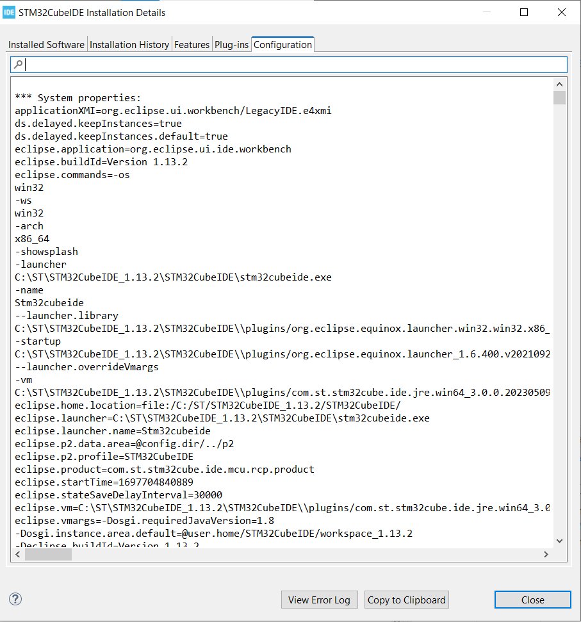Click 'ds.delayed.keepInstances=true' line
Screen dimensions: 581x622
[98, 124]
